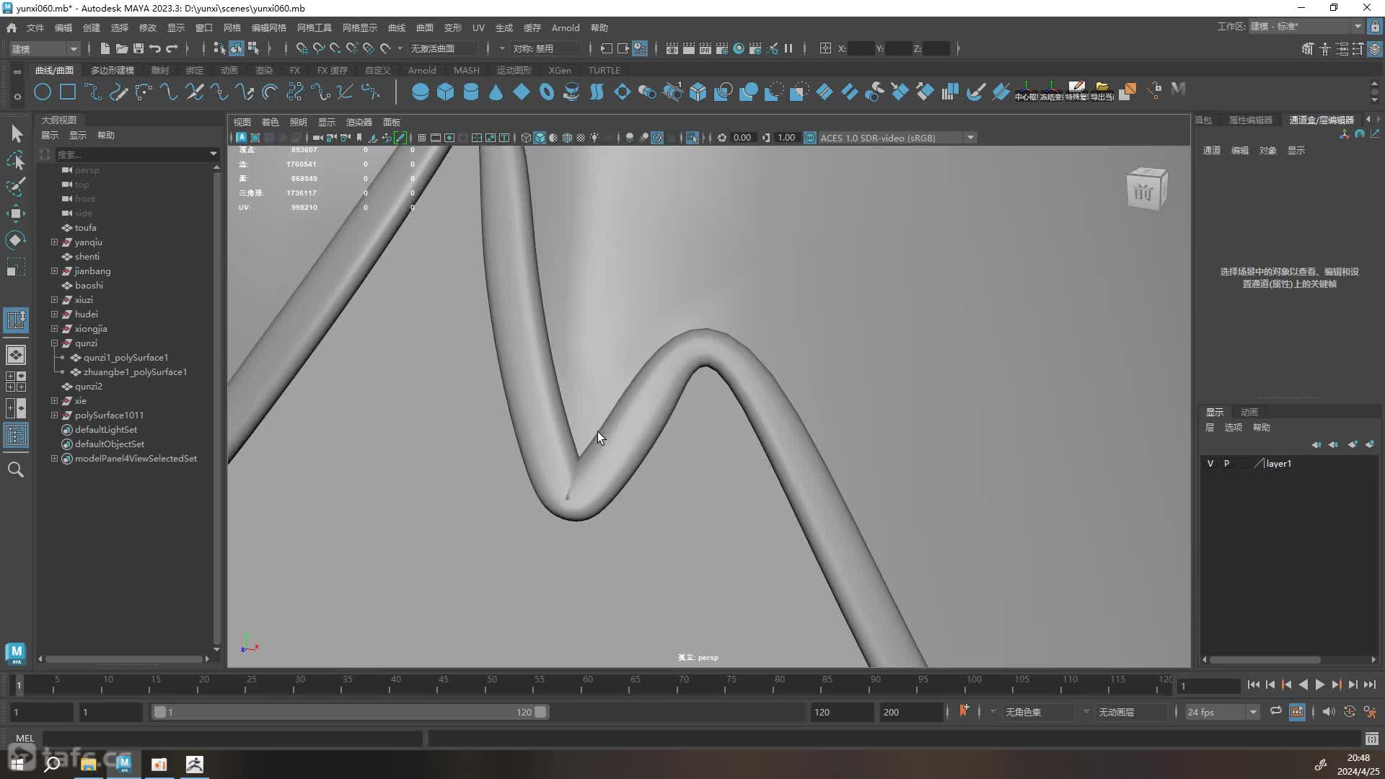Toggle layer1 playback P box
Viewport: 1385px width, 779px height.
coord(1226,464)
